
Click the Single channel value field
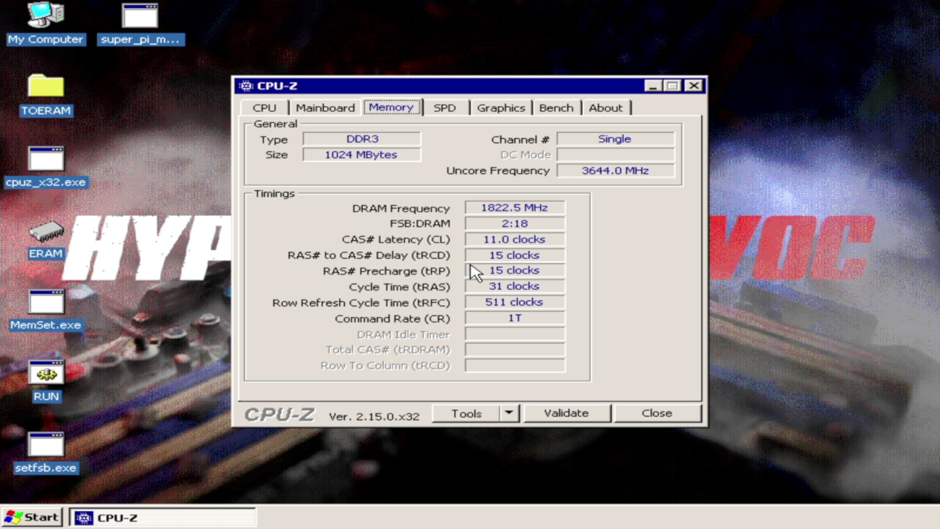[615, 139]
